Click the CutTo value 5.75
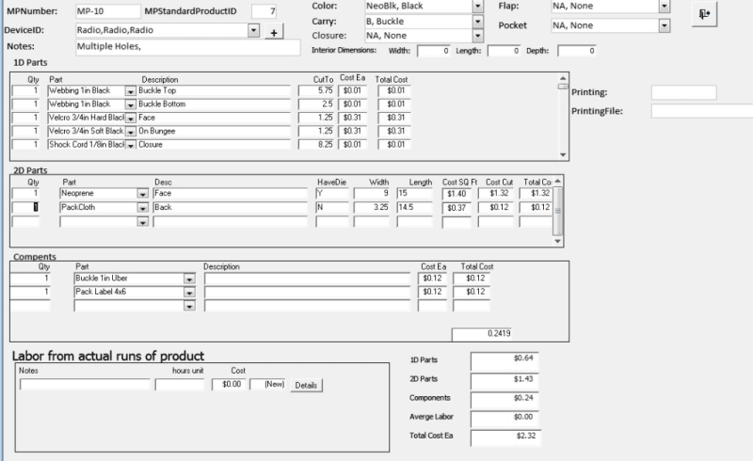753x461 pixels. coord(316,90)
